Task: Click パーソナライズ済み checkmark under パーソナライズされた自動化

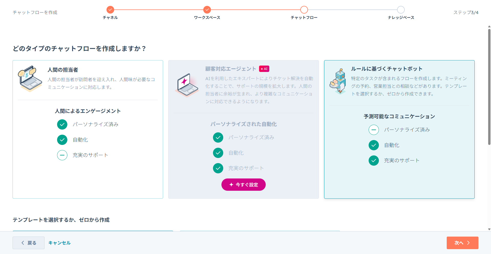Action: tap(218, 137)
